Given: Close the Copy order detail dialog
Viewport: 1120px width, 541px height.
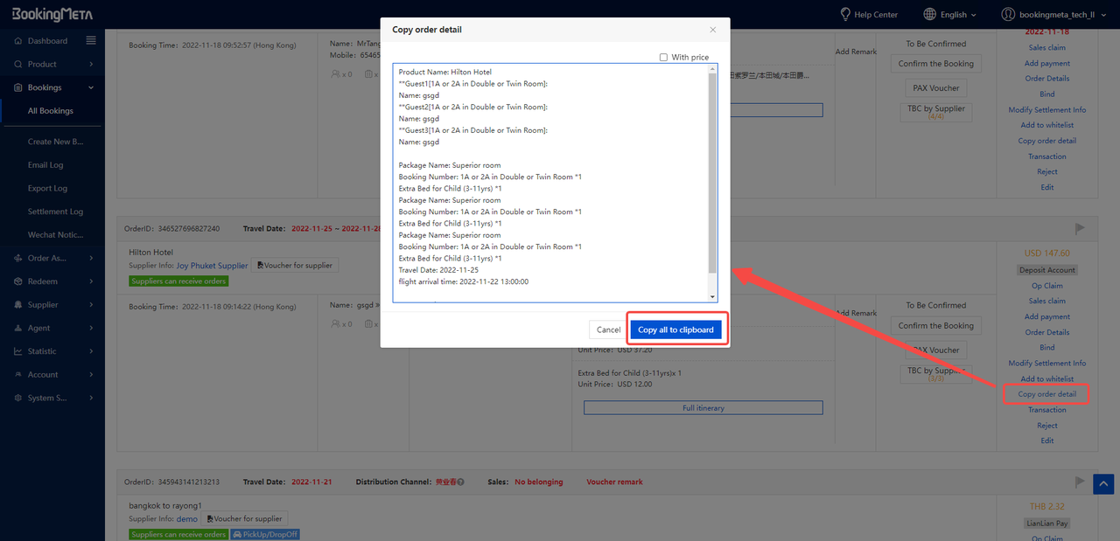Looking at the screenshot, I should point(712,30).
